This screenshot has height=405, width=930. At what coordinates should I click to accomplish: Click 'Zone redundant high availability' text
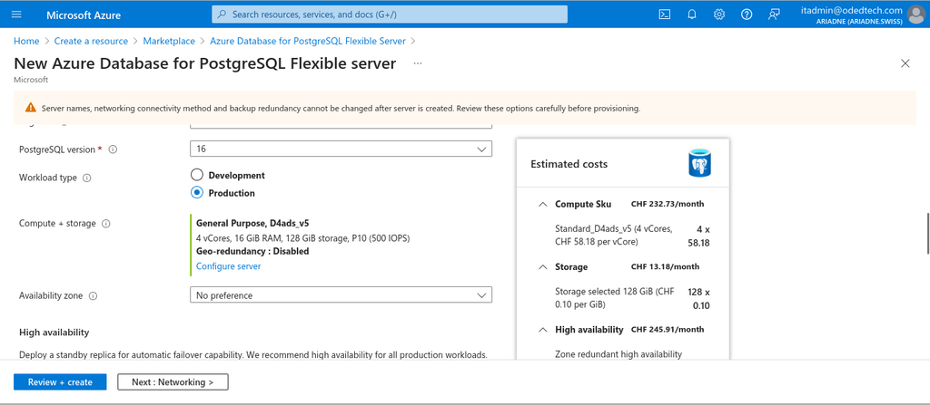coord(618,354)
